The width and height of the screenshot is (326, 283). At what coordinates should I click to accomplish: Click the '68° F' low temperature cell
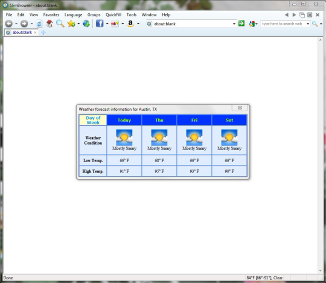point(159,160)
